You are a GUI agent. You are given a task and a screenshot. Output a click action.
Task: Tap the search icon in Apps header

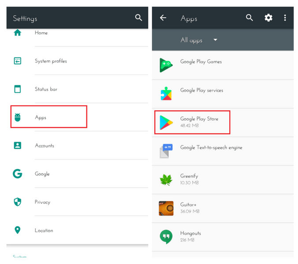coord(250,18)
